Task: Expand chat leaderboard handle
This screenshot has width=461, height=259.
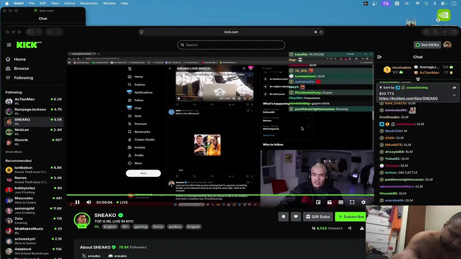Action: [418, 79]
